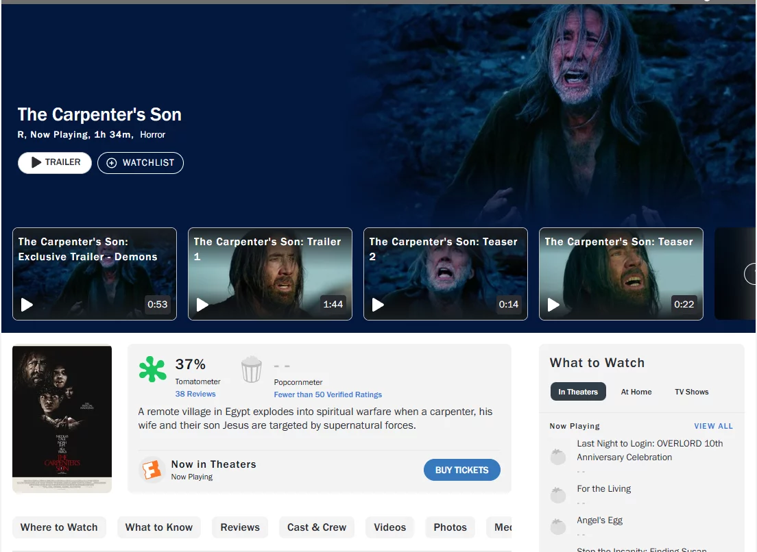Jump to What to Know section
Viewport: 757px width, 552px height.
pos(159,527)
